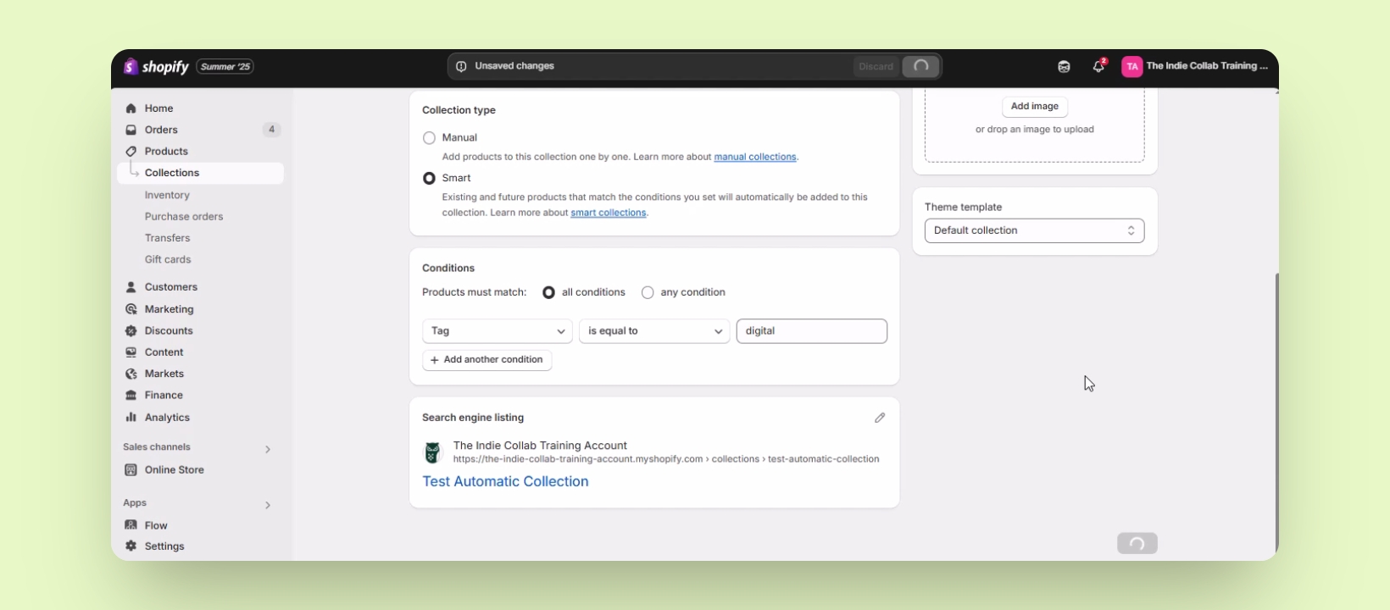Viewport: 1390px width, 610px height.
Task: Open the 'smart collections' help link
Action: pos(609,213)
